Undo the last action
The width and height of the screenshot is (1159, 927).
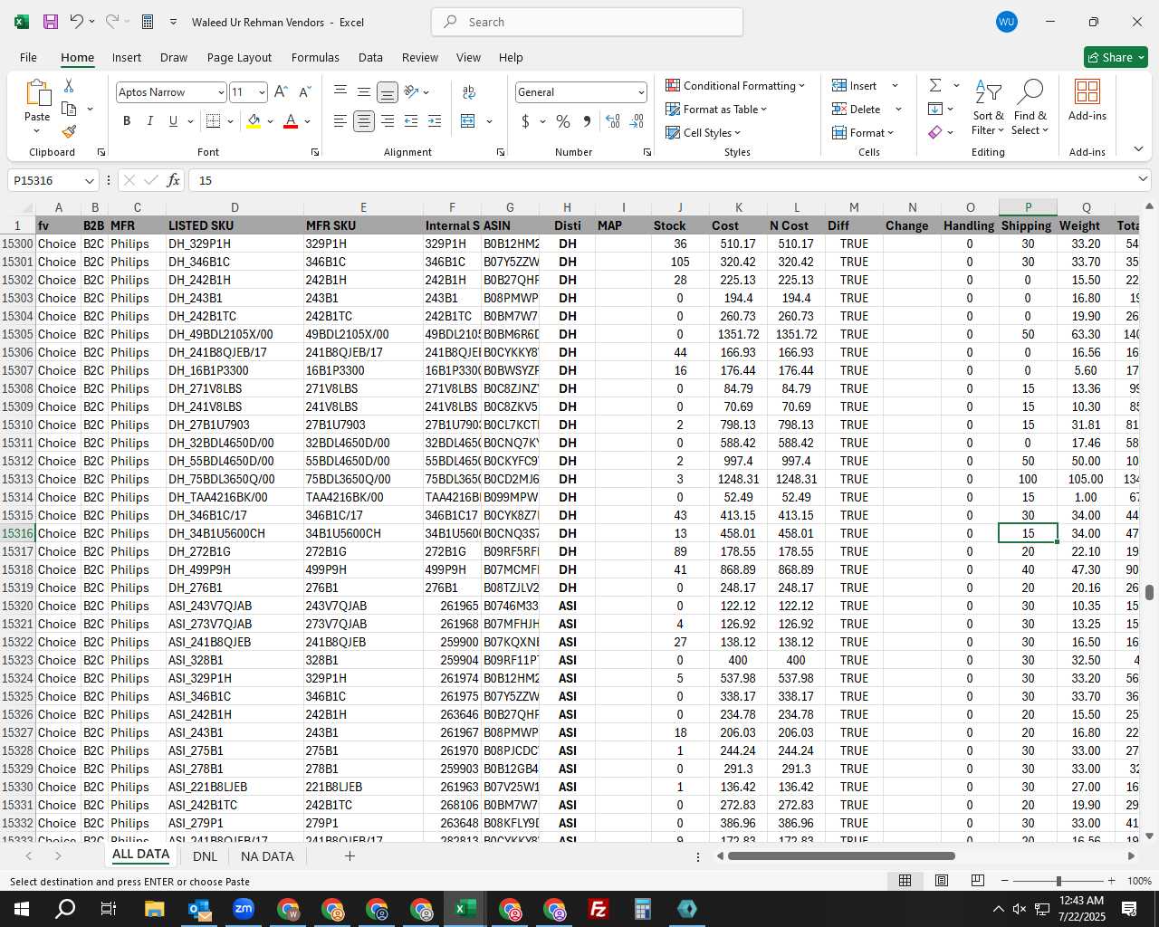click(77, 22)
